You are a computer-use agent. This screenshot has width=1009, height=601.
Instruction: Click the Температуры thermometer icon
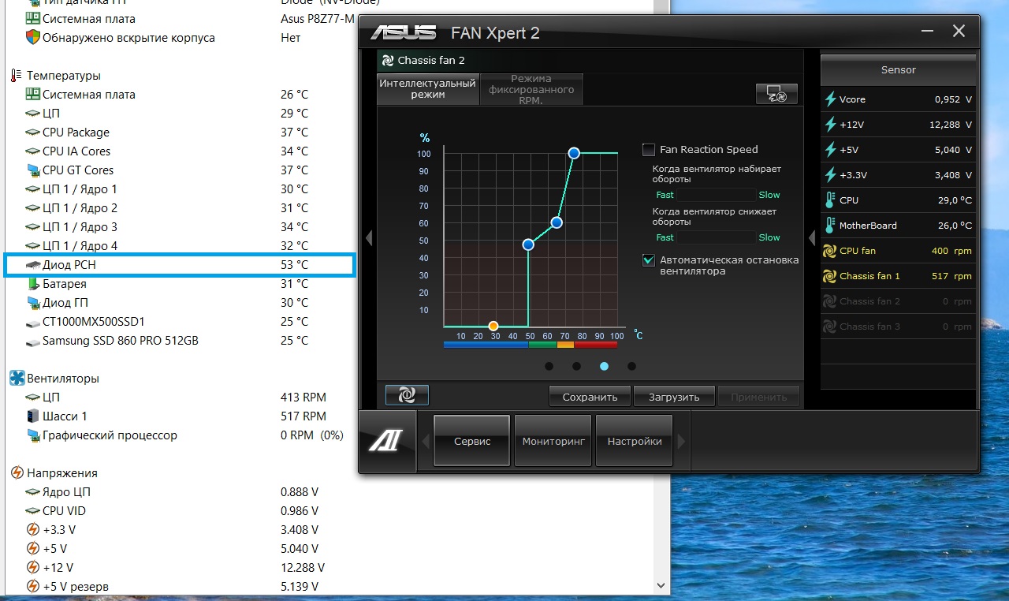(x=17, y=76)
